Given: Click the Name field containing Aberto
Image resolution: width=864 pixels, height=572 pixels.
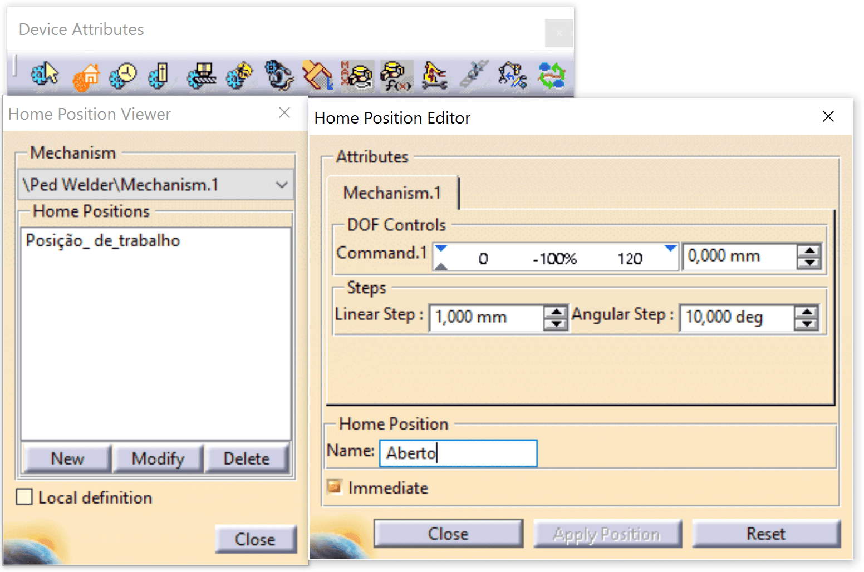Looking at the screenshot, I should (x=458, y=453).
